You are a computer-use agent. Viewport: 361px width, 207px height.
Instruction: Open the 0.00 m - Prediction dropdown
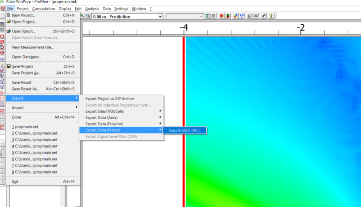160,17
